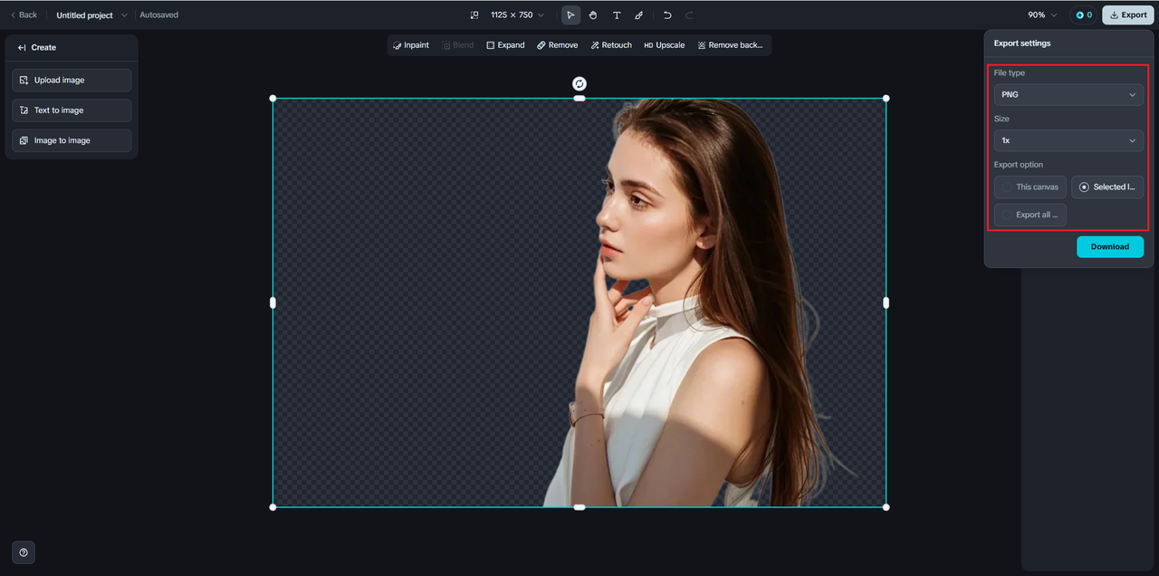Activate the Hand pan tool
Screen dimensions: 1159x576
pos(593,15)
